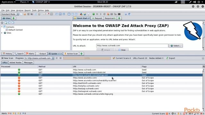Sort by the Processed column header
205x115 pixels.
19,66
